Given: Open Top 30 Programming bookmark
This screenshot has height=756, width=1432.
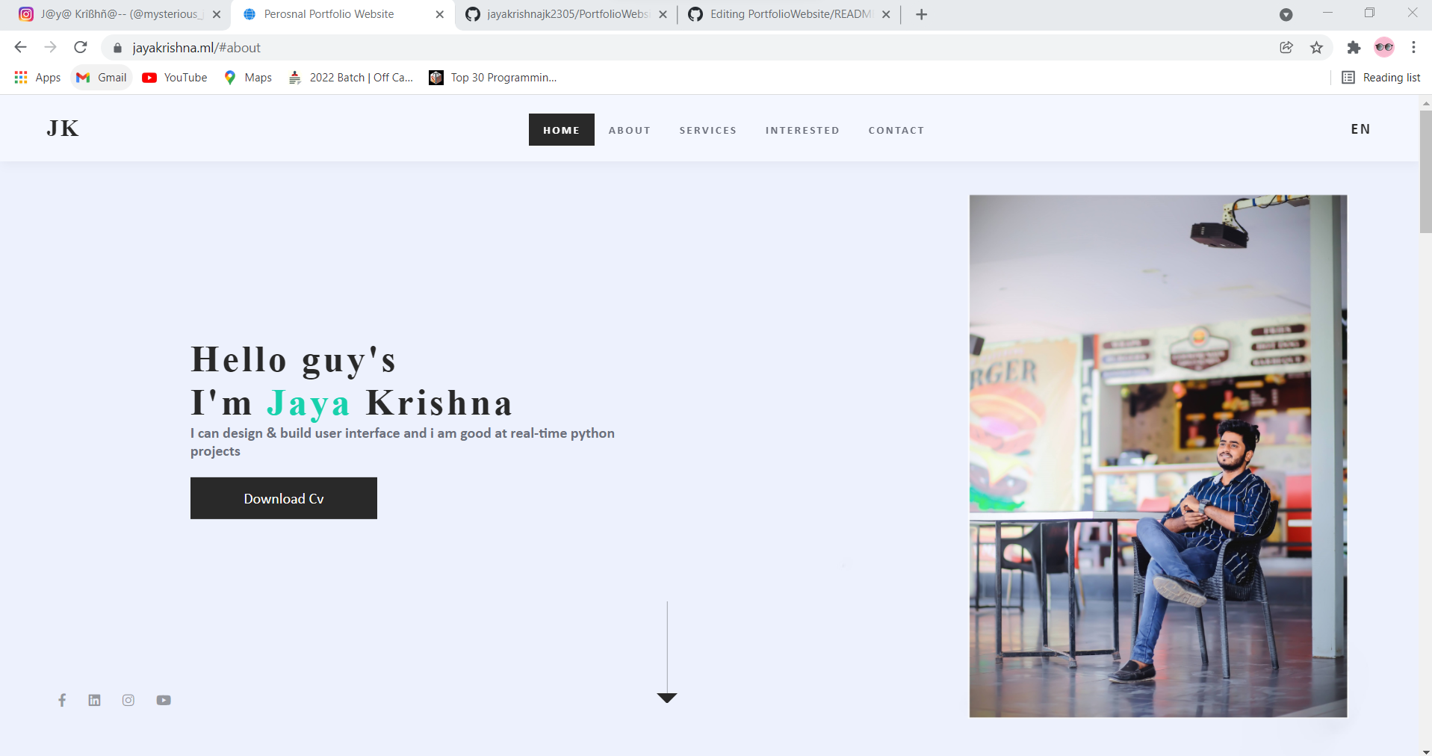Looking at the screenshot, I should click(x=493, y=77).
